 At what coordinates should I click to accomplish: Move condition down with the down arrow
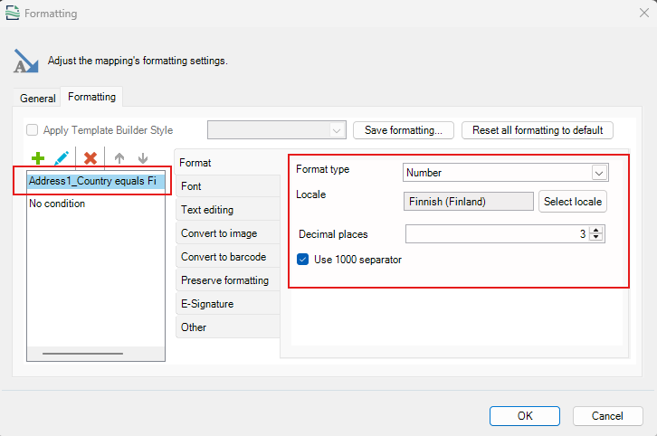[x=143, y=158]
